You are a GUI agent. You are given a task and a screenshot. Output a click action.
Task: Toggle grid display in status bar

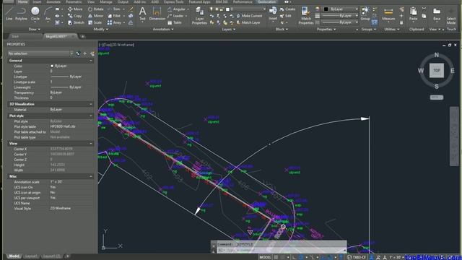[x=276, y=257]
